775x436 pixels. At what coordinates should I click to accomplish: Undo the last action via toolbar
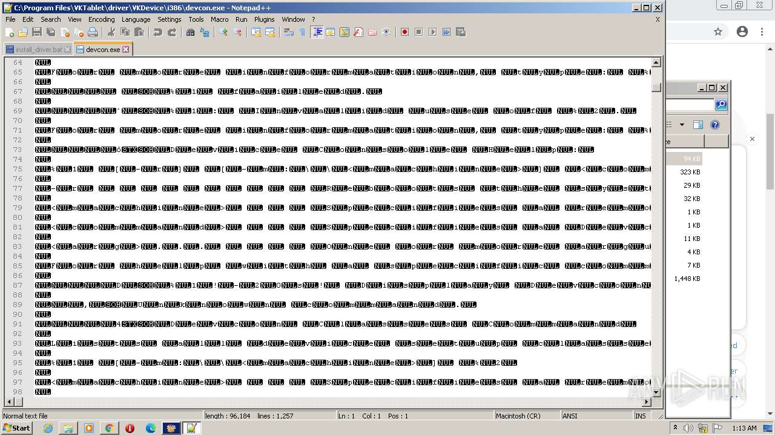157,32
